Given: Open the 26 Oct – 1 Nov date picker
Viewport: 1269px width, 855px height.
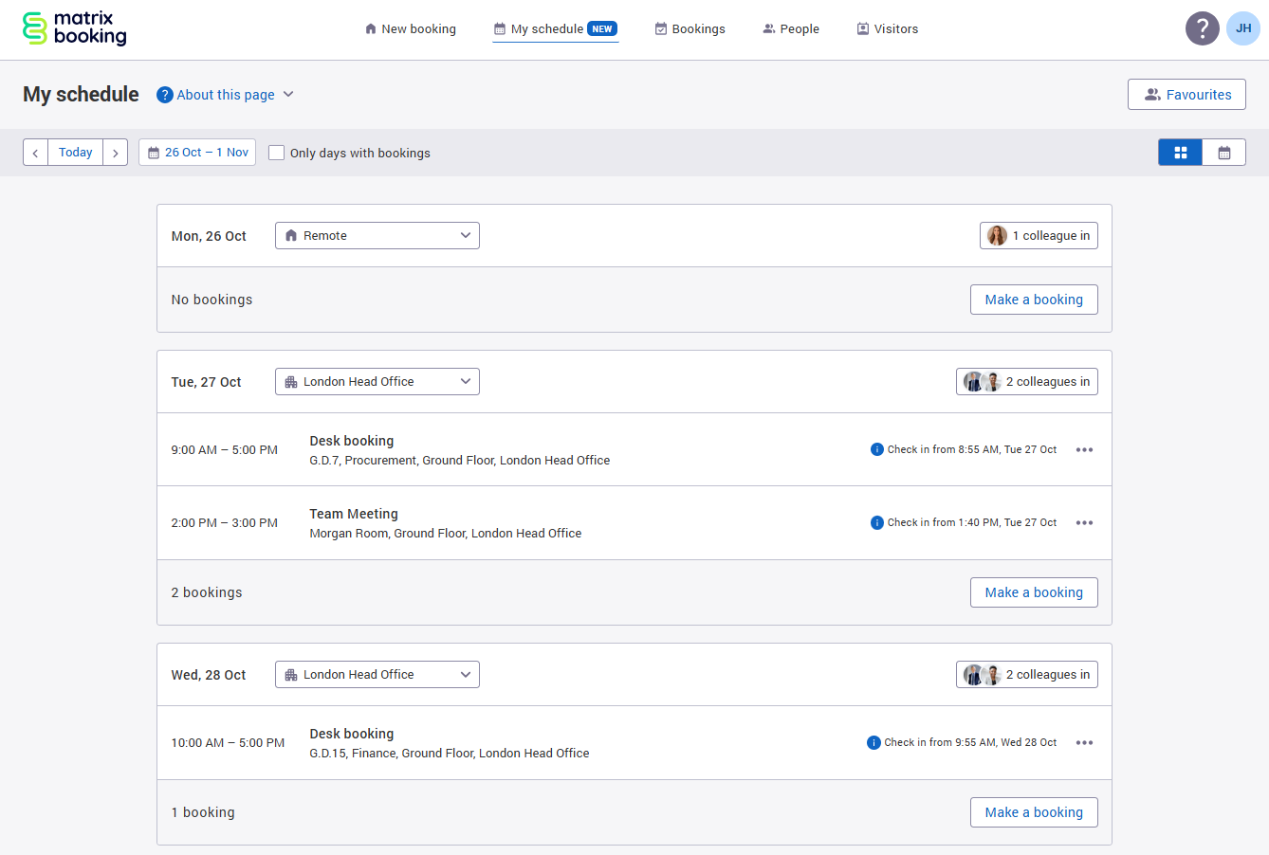Looking at the screenshot, I should (x=197, y=153).
